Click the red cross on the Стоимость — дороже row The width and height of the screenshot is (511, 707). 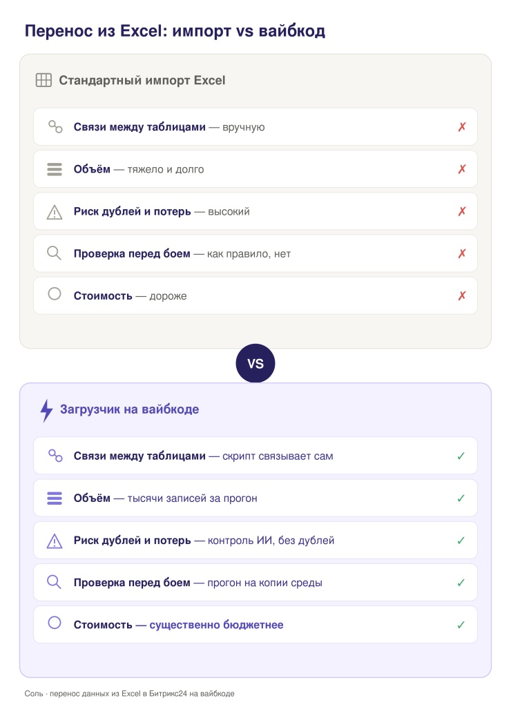click(462, 296)
